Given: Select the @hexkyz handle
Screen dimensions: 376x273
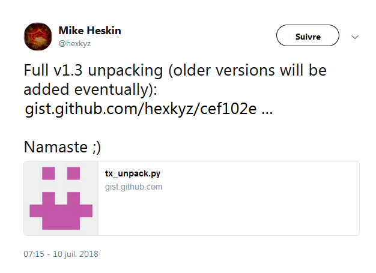Looking at the screenshot, I should point(74,43).
